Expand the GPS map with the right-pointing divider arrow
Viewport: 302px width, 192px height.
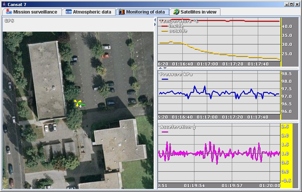click(x=155, y=24)
